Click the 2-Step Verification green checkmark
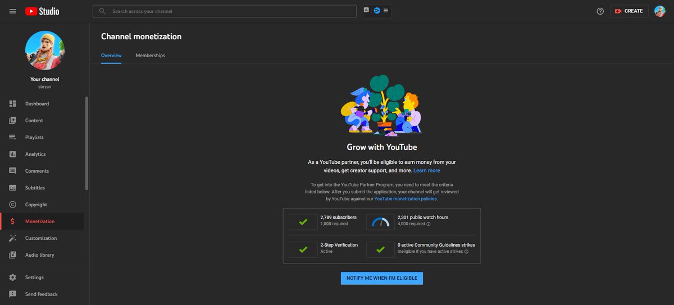This screenshot has width=674, height=305. pos(303,249)
